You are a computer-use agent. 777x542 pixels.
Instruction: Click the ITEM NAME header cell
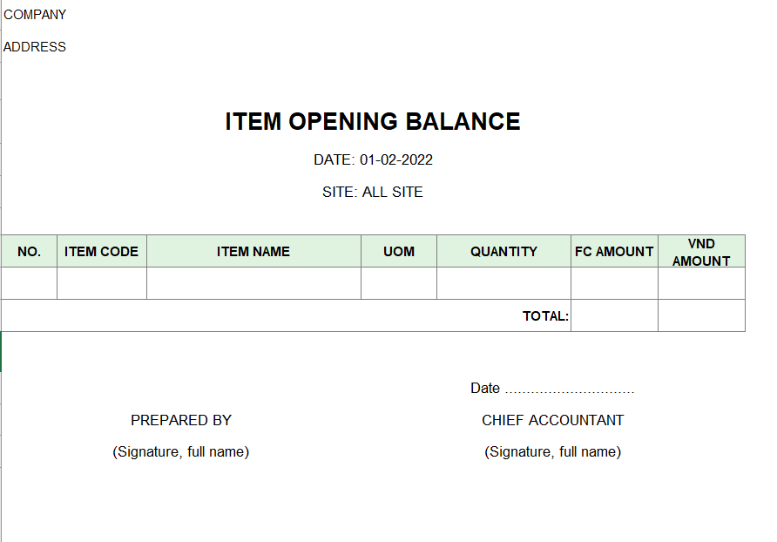(x=253, y=252)
